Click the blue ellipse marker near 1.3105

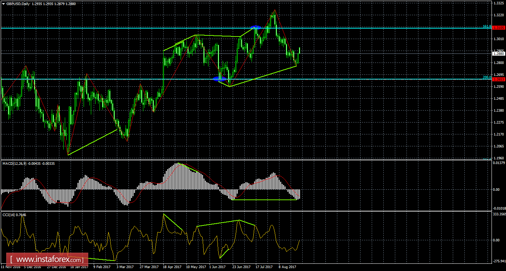[x=256, y=27]
